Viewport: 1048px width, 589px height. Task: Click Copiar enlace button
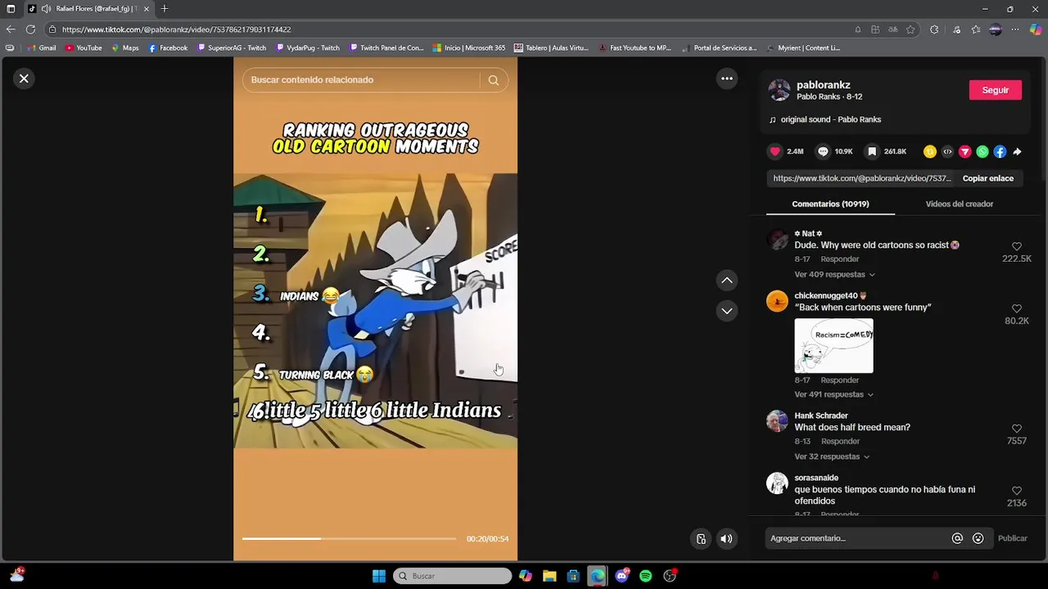[x=987, y=178]
